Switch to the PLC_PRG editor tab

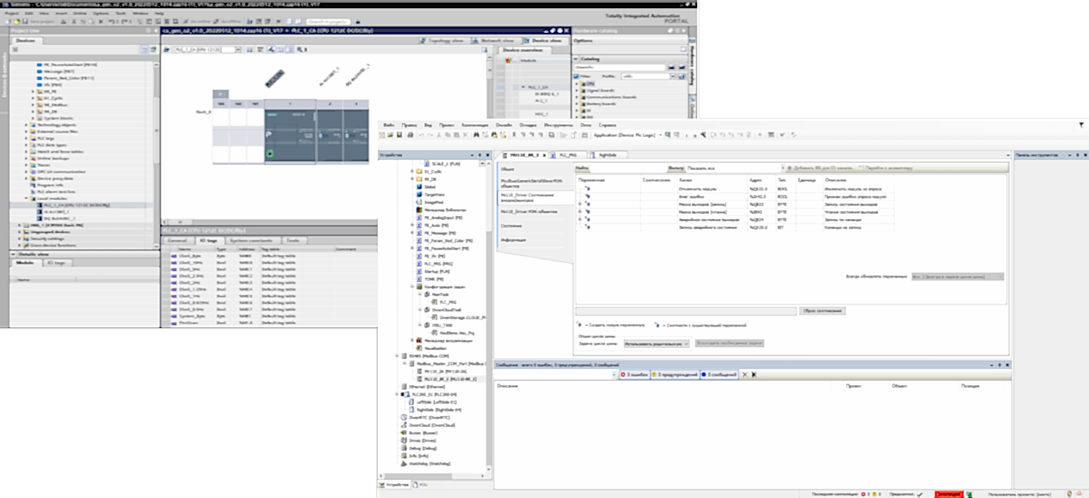[x=568, y=155]
